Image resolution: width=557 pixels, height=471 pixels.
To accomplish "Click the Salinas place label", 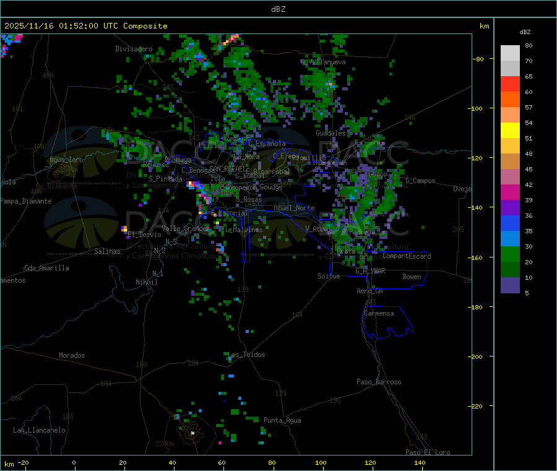I will (x=107, y=251).
